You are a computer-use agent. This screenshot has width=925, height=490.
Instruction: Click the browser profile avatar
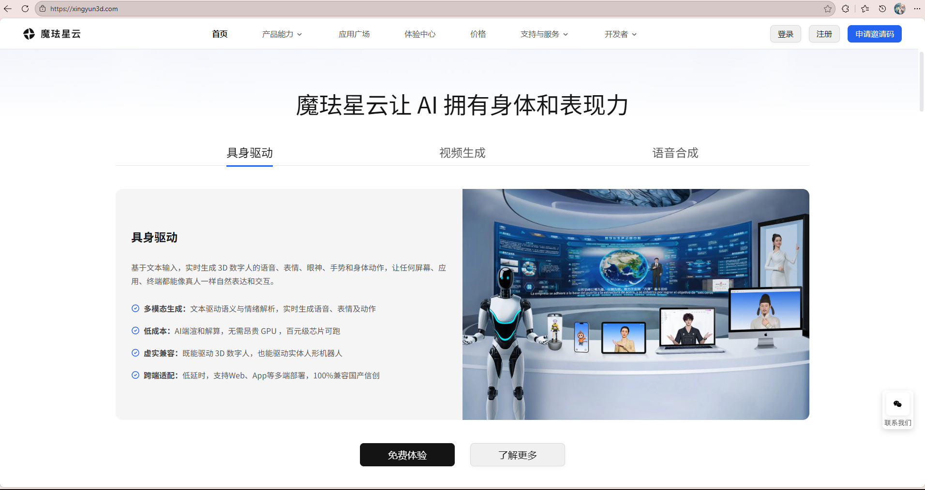(900, 8)
